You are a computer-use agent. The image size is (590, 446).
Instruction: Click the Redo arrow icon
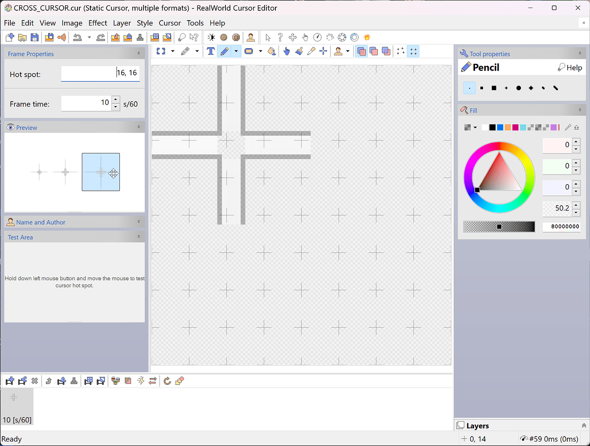click(x=101, y=37)
